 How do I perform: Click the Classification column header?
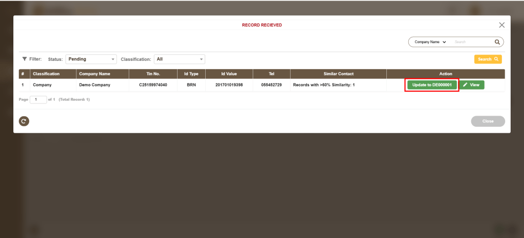pyautogui.click(x=46, y=74)
